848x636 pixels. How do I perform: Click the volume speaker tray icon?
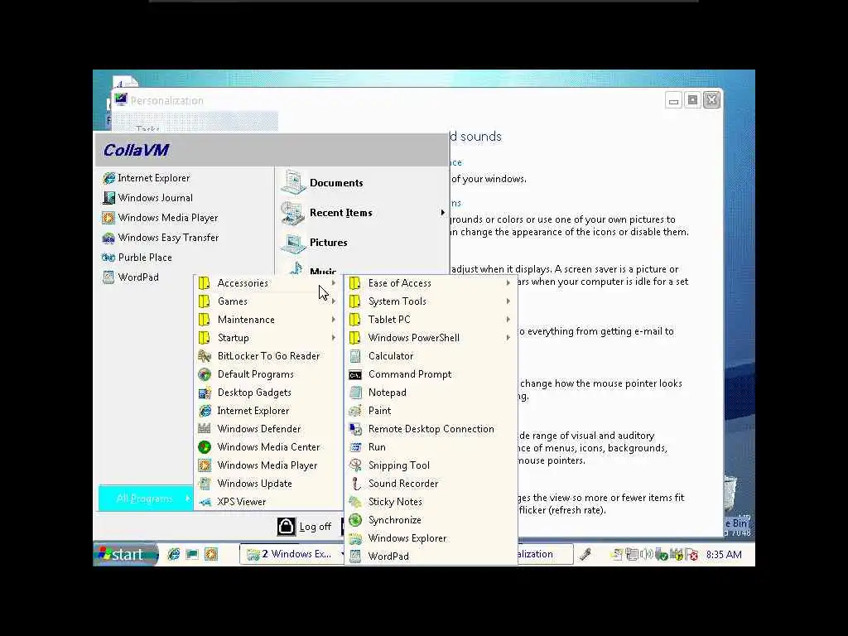[646, 554]
